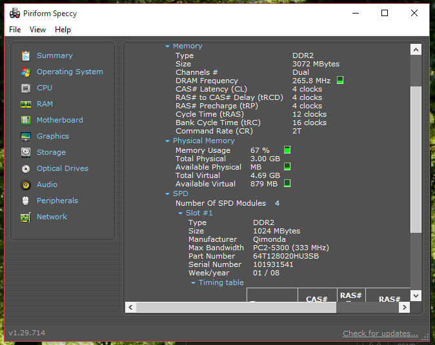
Task: Click the horizontal scrollbar thumb
Action: 236,308
